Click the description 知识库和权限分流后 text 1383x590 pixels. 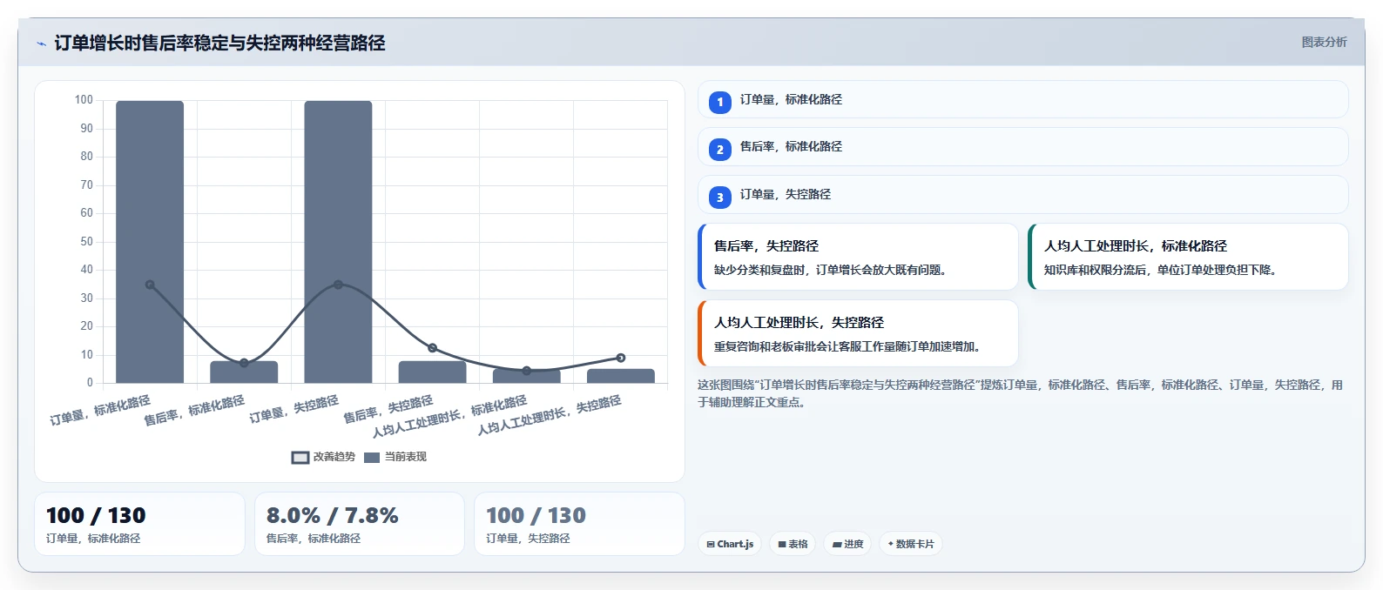pos(1160,270)
